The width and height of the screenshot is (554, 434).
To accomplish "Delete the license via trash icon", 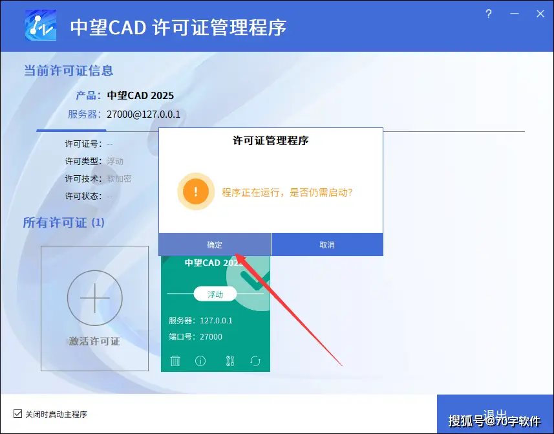I will 175,360.
